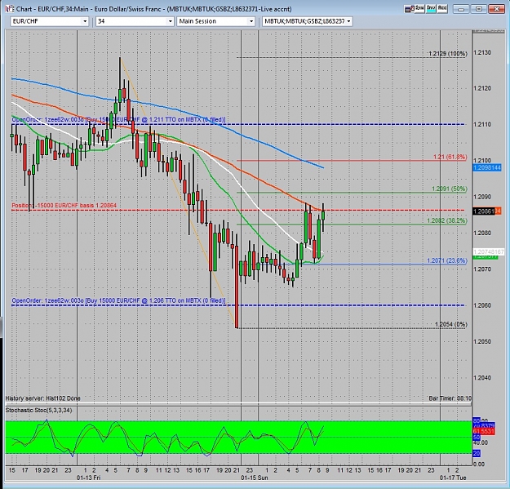This screenshot has height=489, width=510.
Task: Open the MBTUK account dropdown
Action: [x=348, y=21]
